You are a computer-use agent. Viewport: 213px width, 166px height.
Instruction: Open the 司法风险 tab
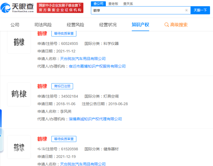point(43,25)
